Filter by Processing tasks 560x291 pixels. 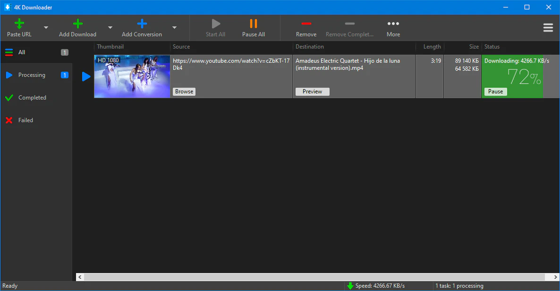point(32,75)
